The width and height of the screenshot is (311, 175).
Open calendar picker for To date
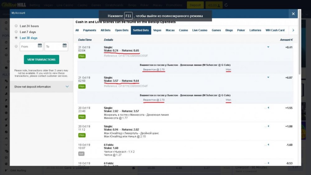[x=65, y=46]
